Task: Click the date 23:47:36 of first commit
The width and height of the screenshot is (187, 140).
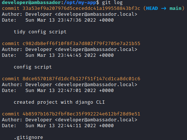Action: click(x=70, y=20)
